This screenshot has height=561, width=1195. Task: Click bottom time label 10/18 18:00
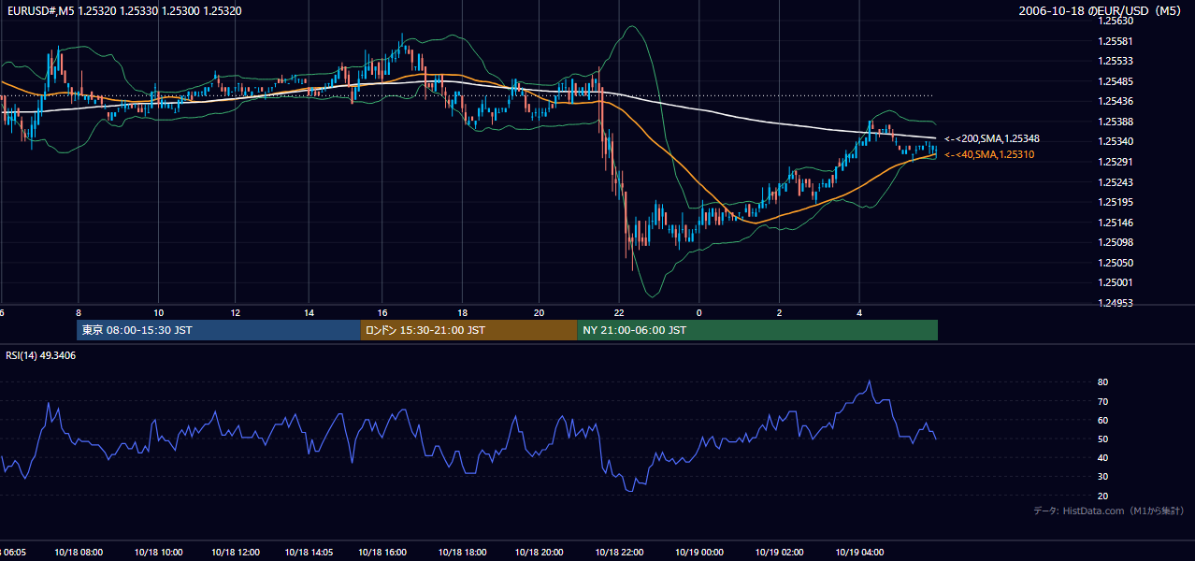tap(462, 553)
